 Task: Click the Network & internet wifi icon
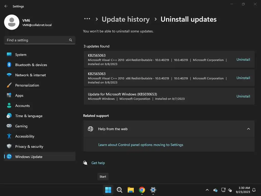9,75
